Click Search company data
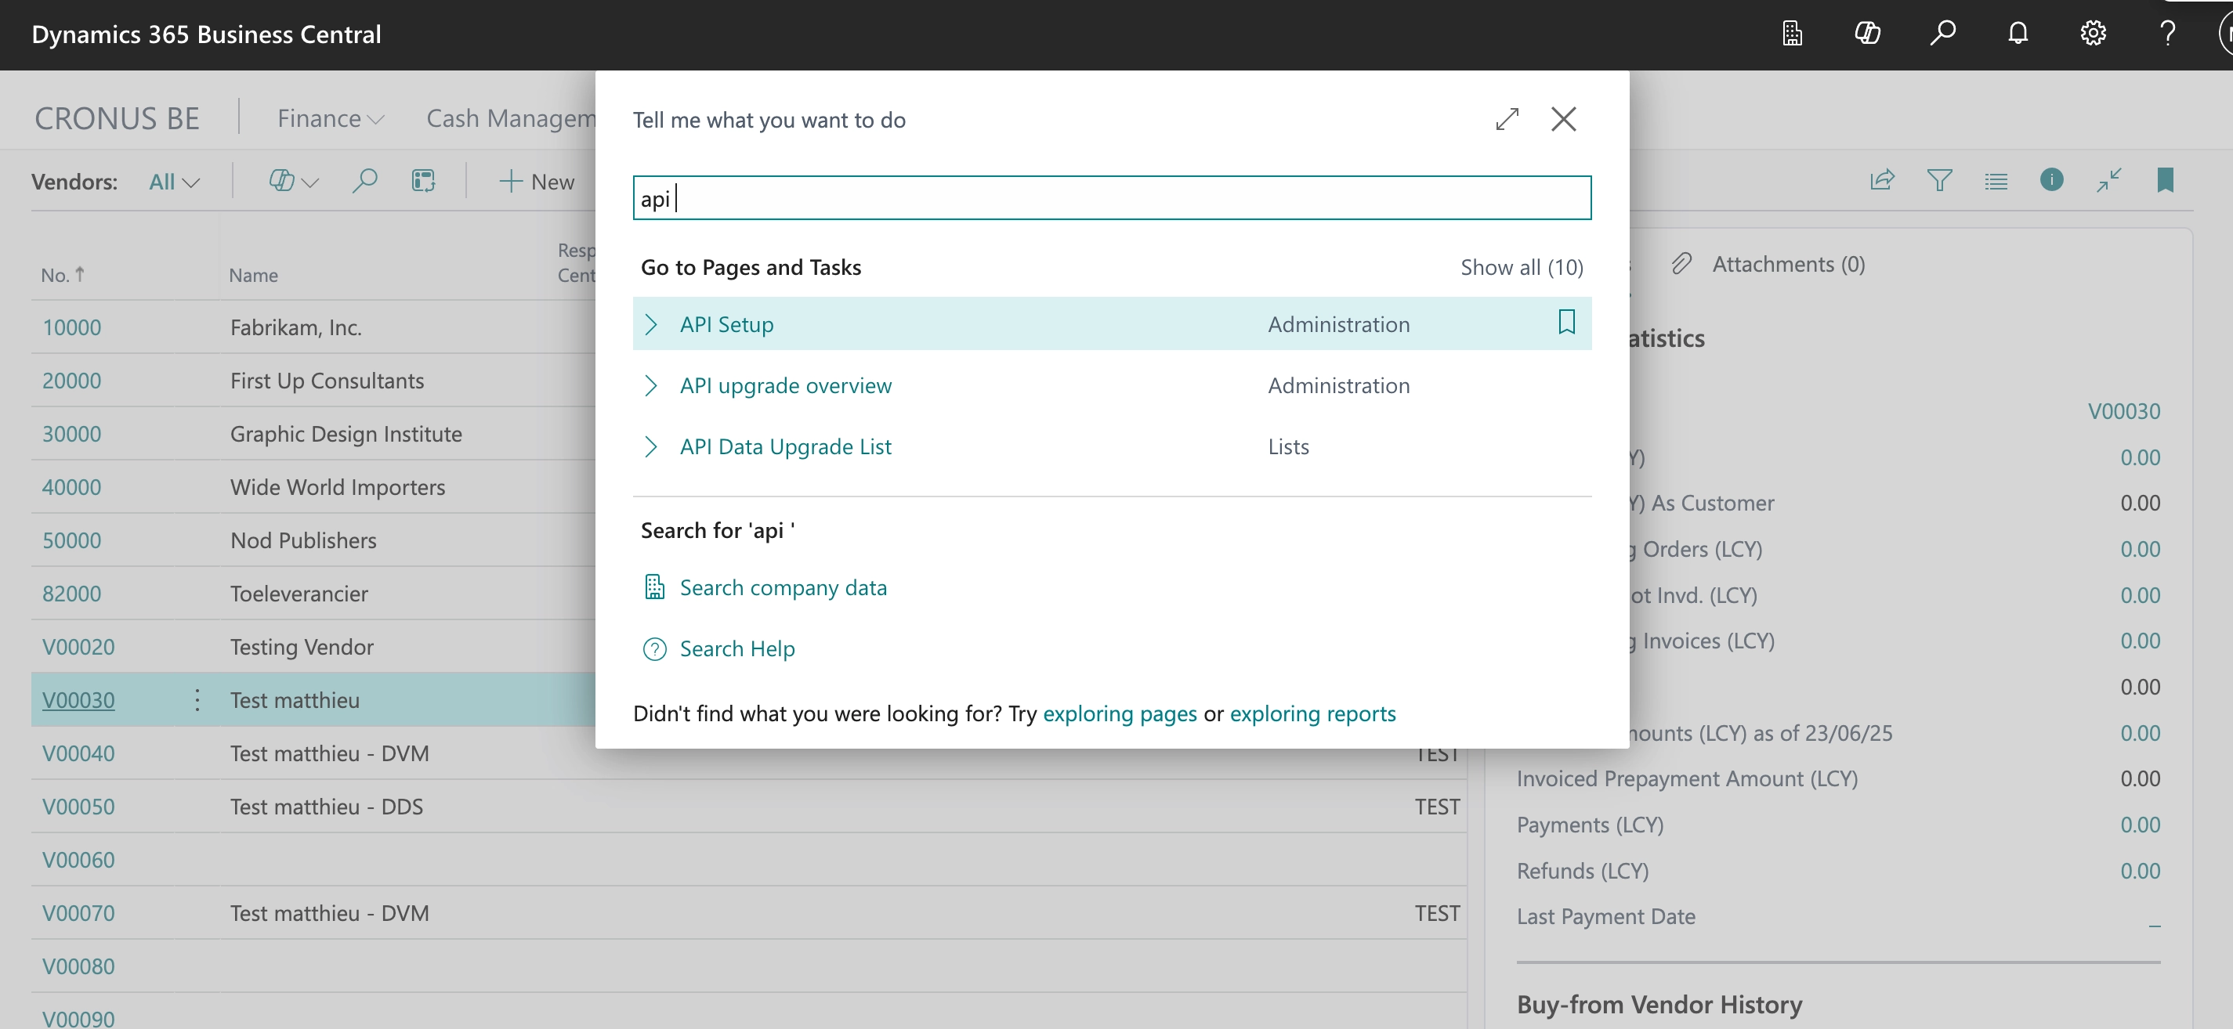This screenshot has height=1029, width=2233. (783, 588)
